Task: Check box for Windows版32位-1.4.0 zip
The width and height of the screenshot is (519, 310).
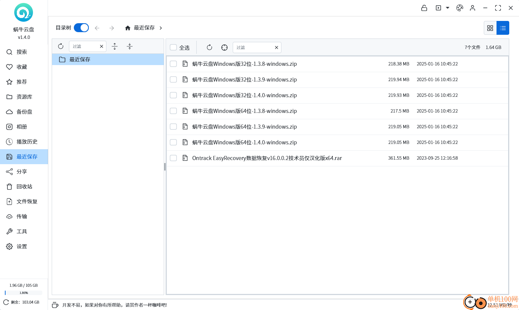Action: pyautogui.click(x=173, y=95)
